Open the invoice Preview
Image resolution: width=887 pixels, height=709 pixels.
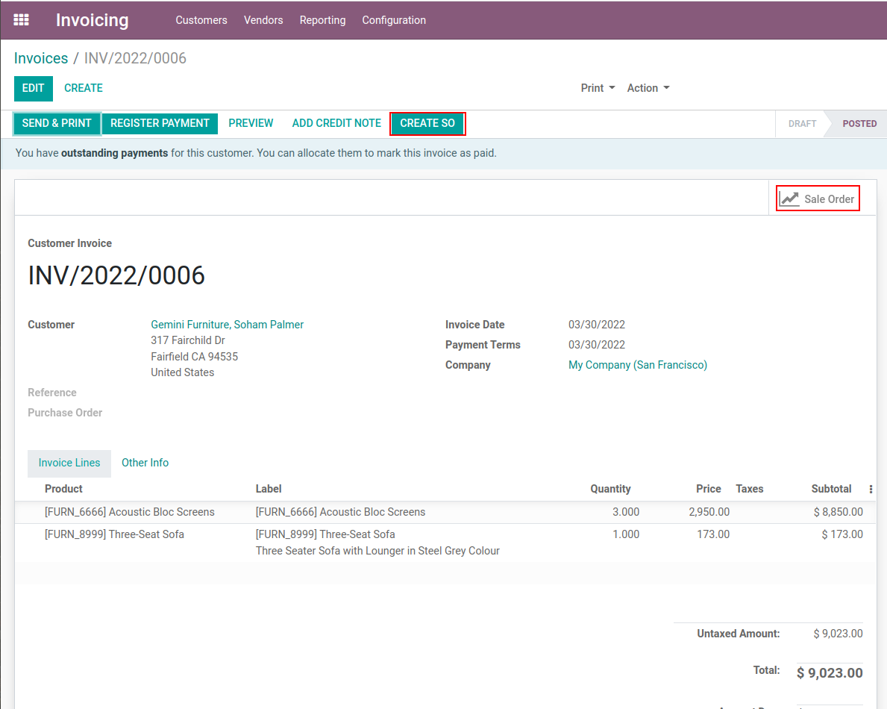[x=251, y=123]
